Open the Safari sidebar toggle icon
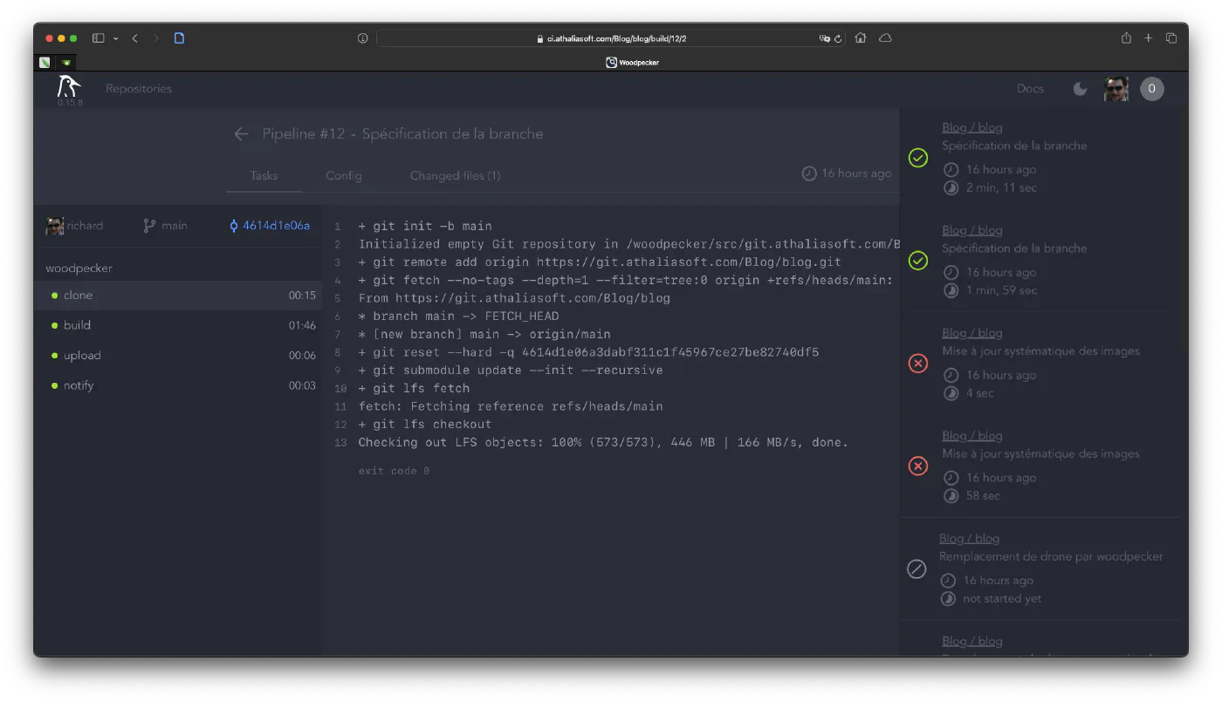The image size is (1222, 701). [99, 38]
